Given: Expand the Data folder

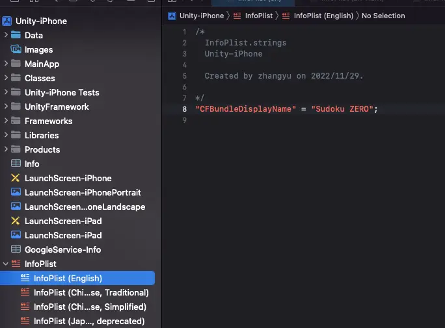Looking at the screenshot, I should click(x=6, y=35).
